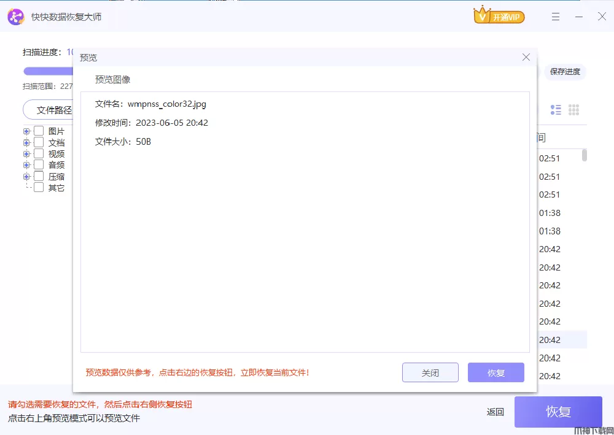Click the 预览图像 heading

[112, 79]
